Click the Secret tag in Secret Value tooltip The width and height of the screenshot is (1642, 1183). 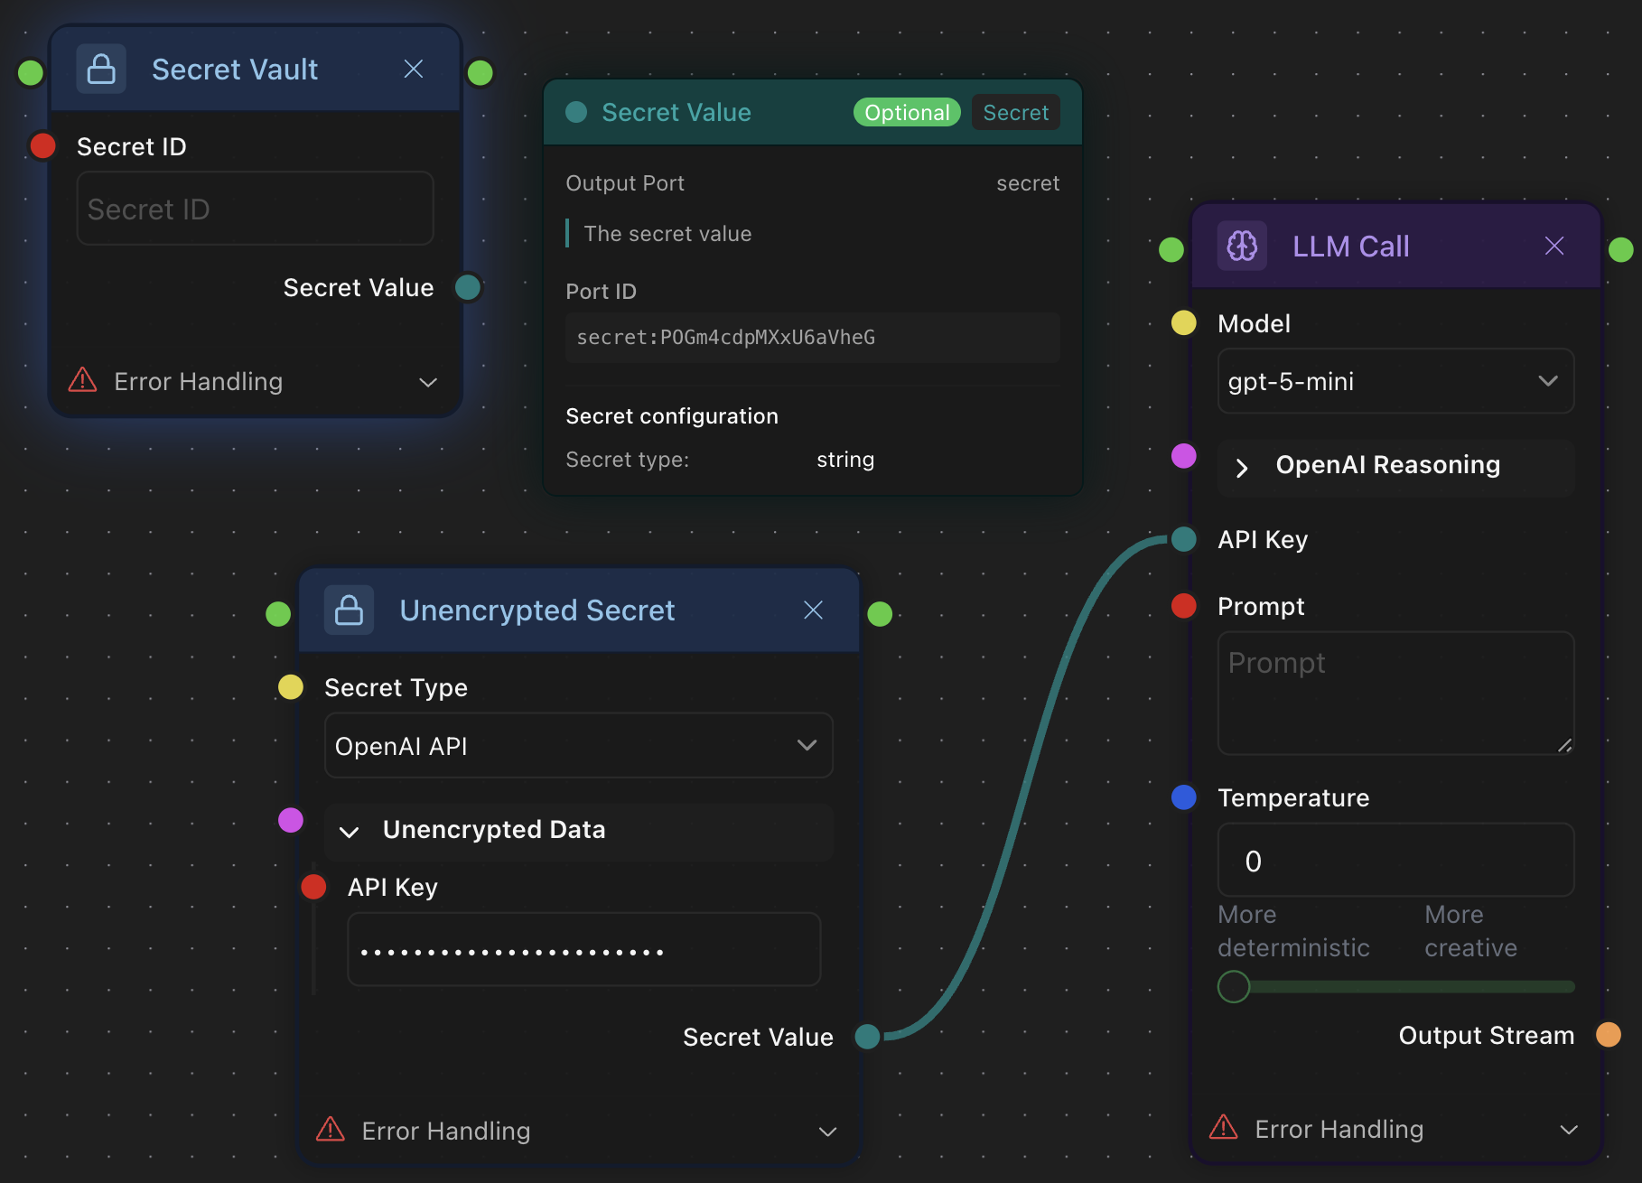tap(1015, 112)
